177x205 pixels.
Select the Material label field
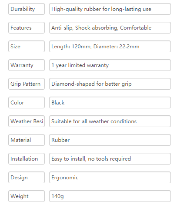pyautogui.click(x=27, y=140)
